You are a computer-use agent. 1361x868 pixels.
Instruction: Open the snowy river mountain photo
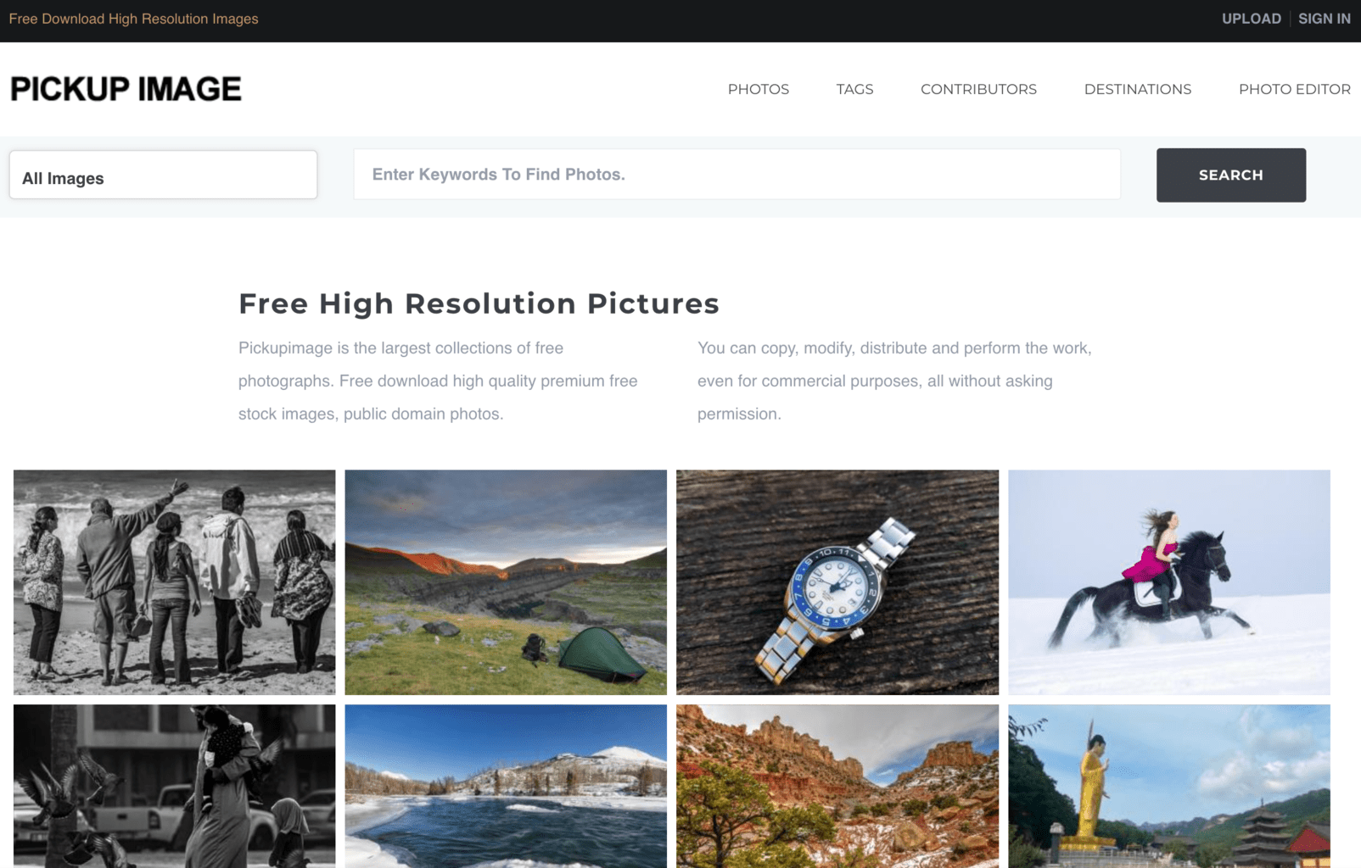pos(506,786)
